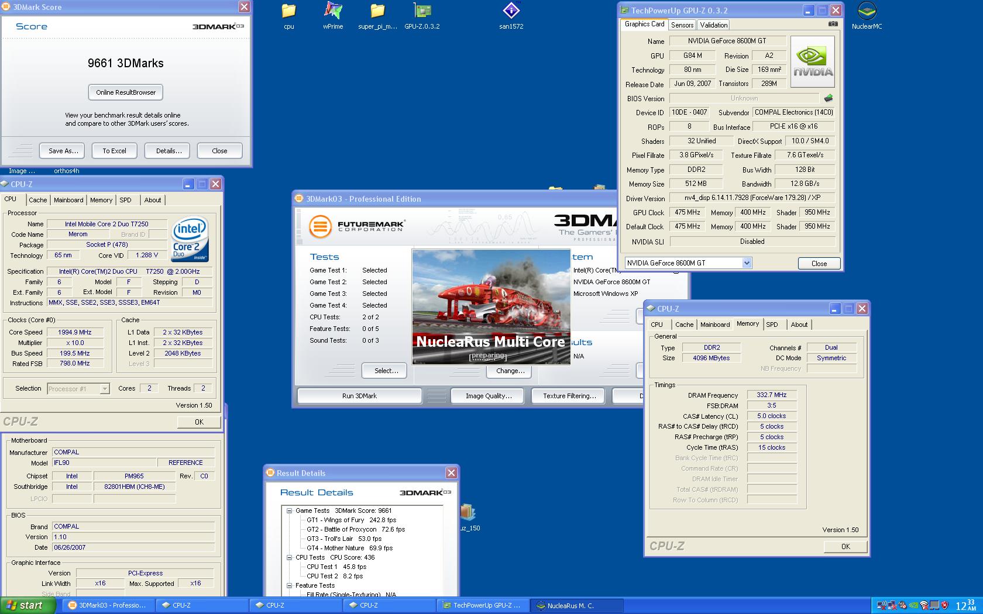Open the Cache tab in left CPU-Z window

pyautogui.click(x=37, y=200)
